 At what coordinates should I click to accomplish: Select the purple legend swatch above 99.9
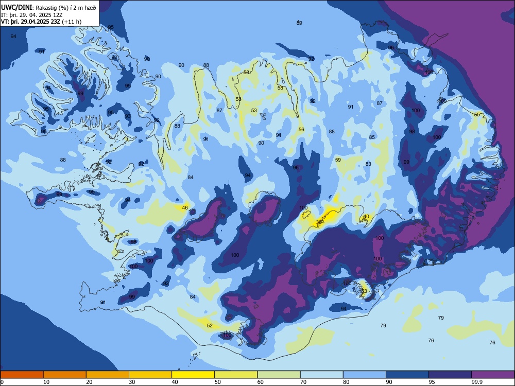[x=493, y=375]
